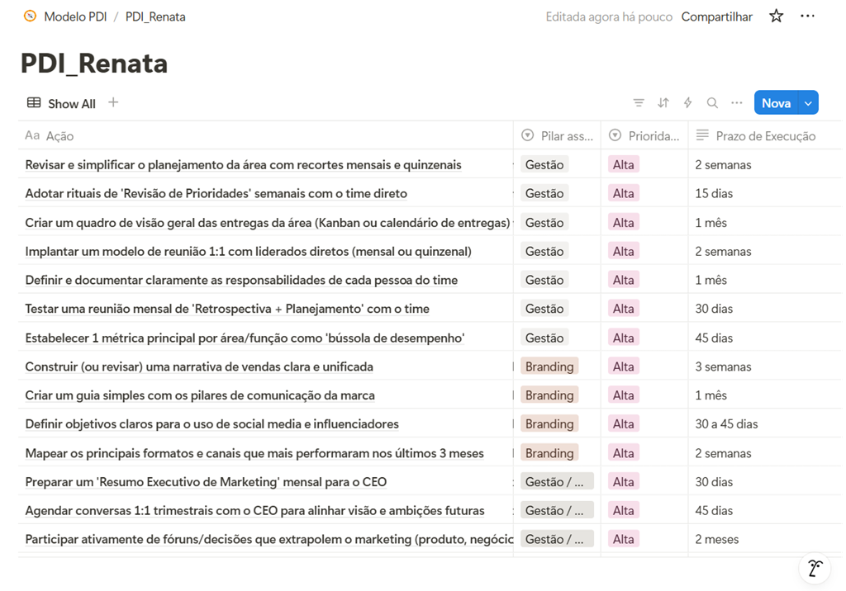Create a new entry with Nova
Screen dimensions: 846x591
(776, 103)
